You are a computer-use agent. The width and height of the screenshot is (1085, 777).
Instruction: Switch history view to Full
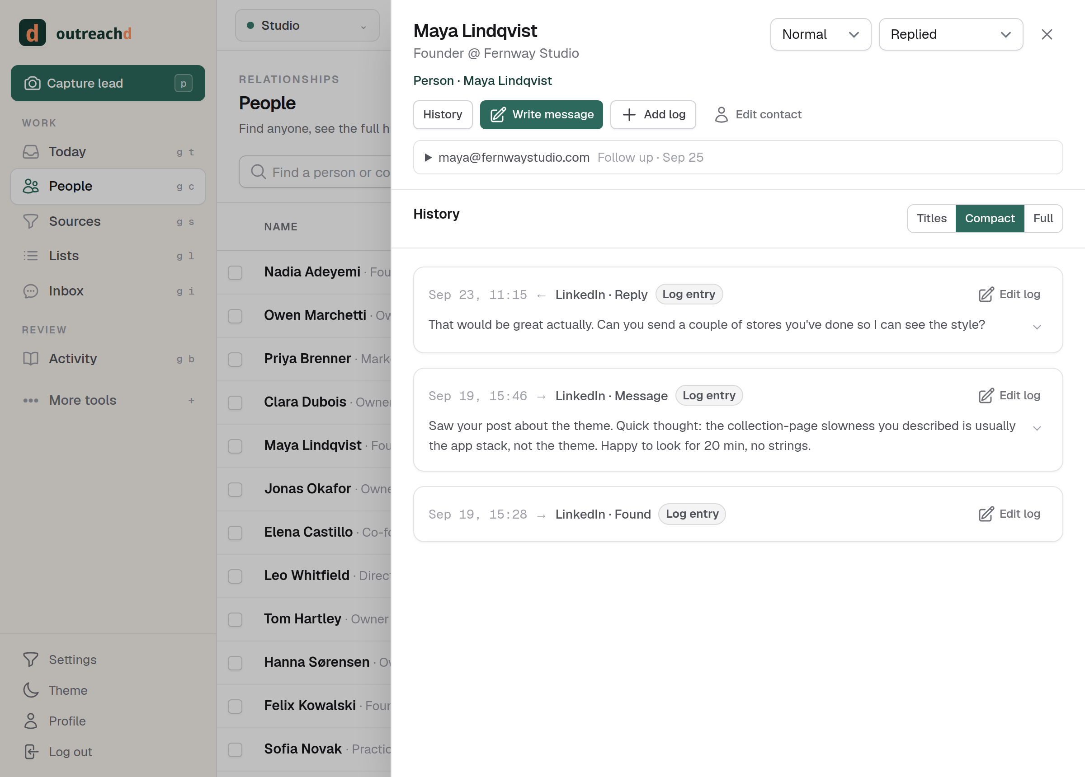pos(1043,219)
